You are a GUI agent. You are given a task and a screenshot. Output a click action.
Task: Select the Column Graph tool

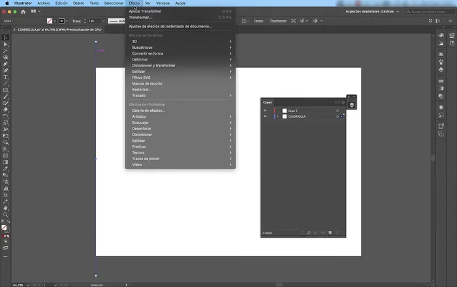(x=5, y=189)
